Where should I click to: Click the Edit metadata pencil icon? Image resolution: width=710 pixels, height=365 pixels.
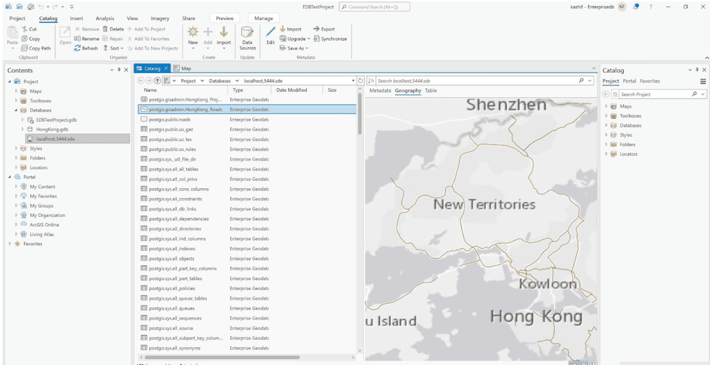coord(270,32)
